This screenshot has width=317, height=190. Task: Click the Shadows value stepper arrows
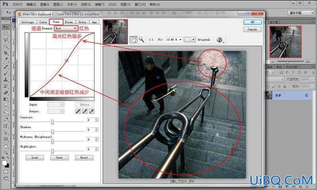[x=97, y=129]
